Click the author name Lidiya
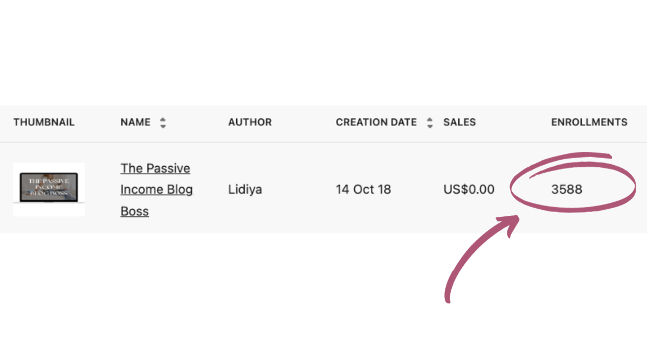 coord(245,189)
